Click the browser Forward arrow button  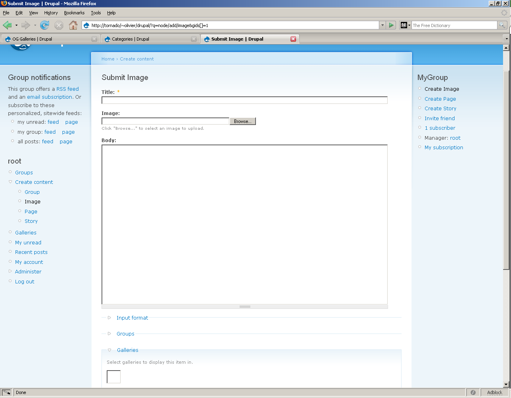[x=26, y=25]
